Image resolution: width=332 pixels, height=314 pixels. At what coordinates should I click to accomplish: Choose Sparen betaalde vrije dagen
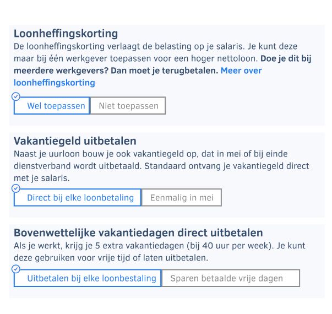coord(230,278)
